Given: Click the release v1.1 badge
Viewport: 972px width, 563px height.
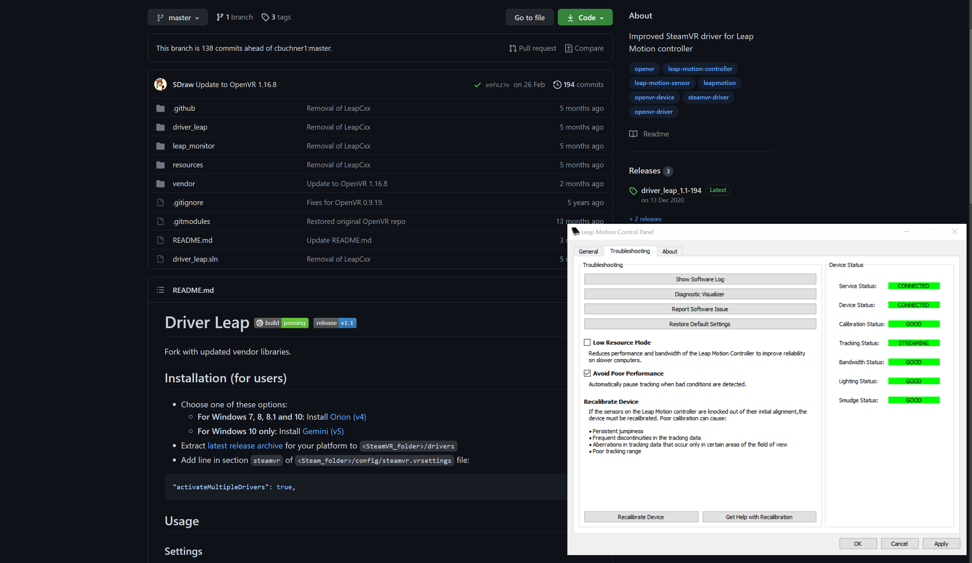Looking at the screenshot, I should click(335, 323).
